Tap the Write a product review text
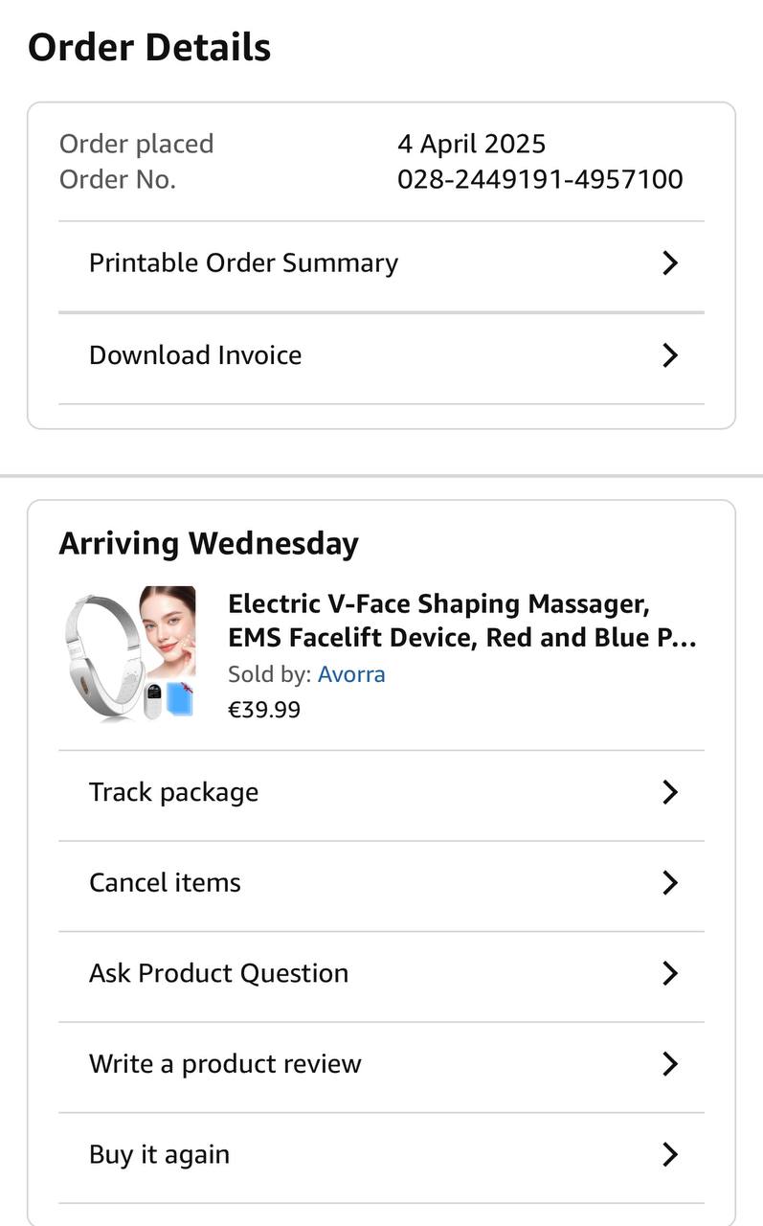This screenshot has width=763, height=1226. tap(225, 1064)
